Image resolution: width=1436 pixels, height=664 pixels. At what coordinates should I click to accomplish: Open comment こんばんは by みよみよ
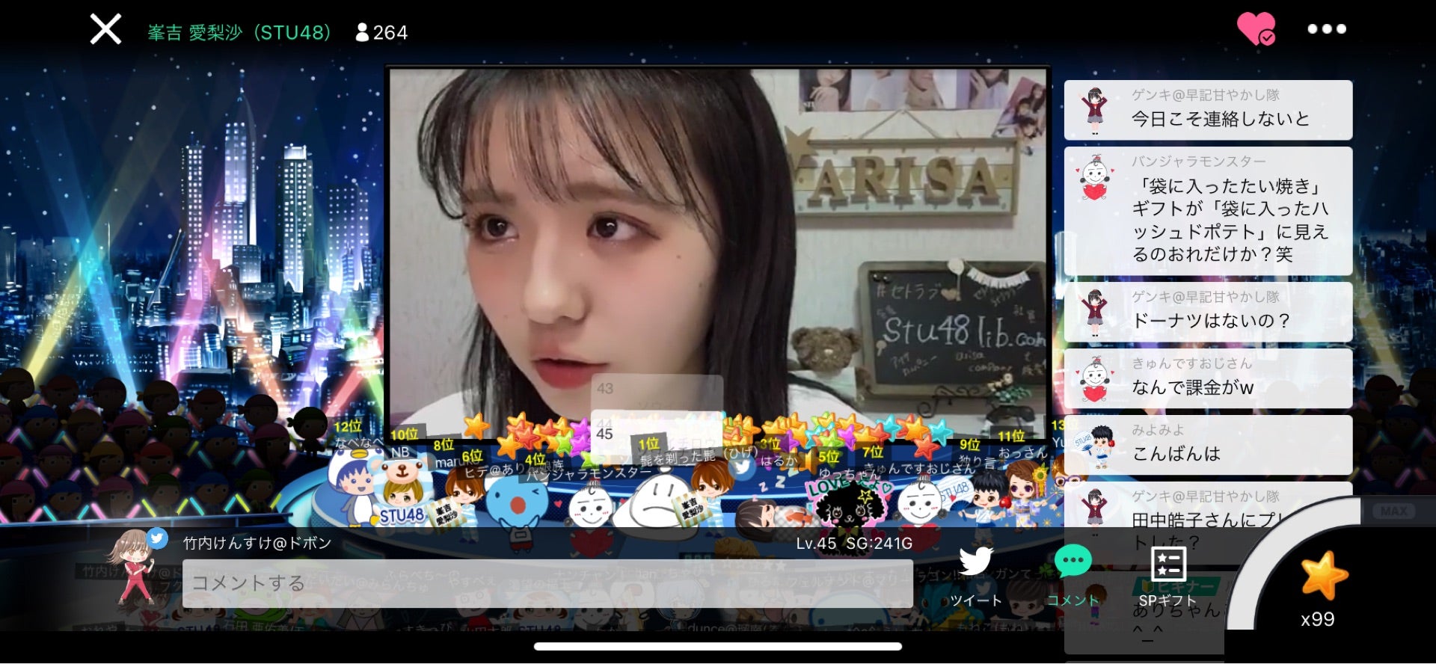pos(1208,444)
